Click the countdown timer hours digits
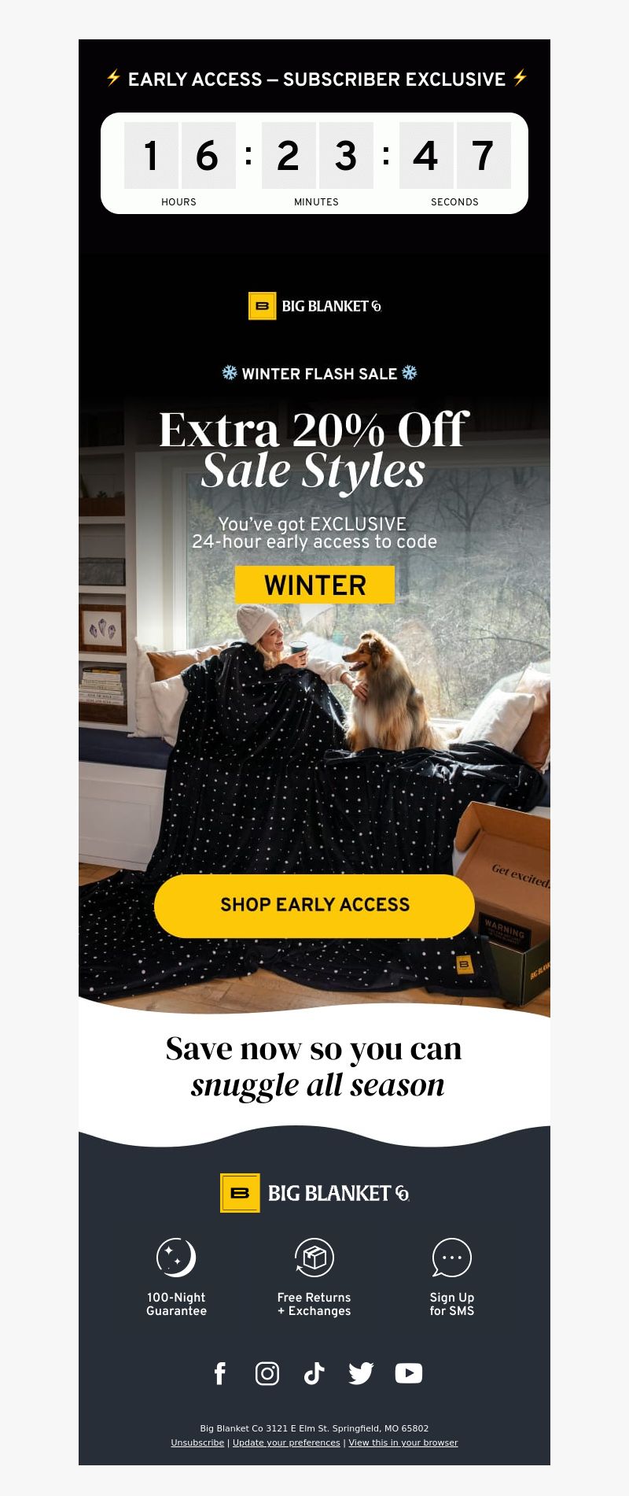This screenshot has width=629, height=1496. 179,155
